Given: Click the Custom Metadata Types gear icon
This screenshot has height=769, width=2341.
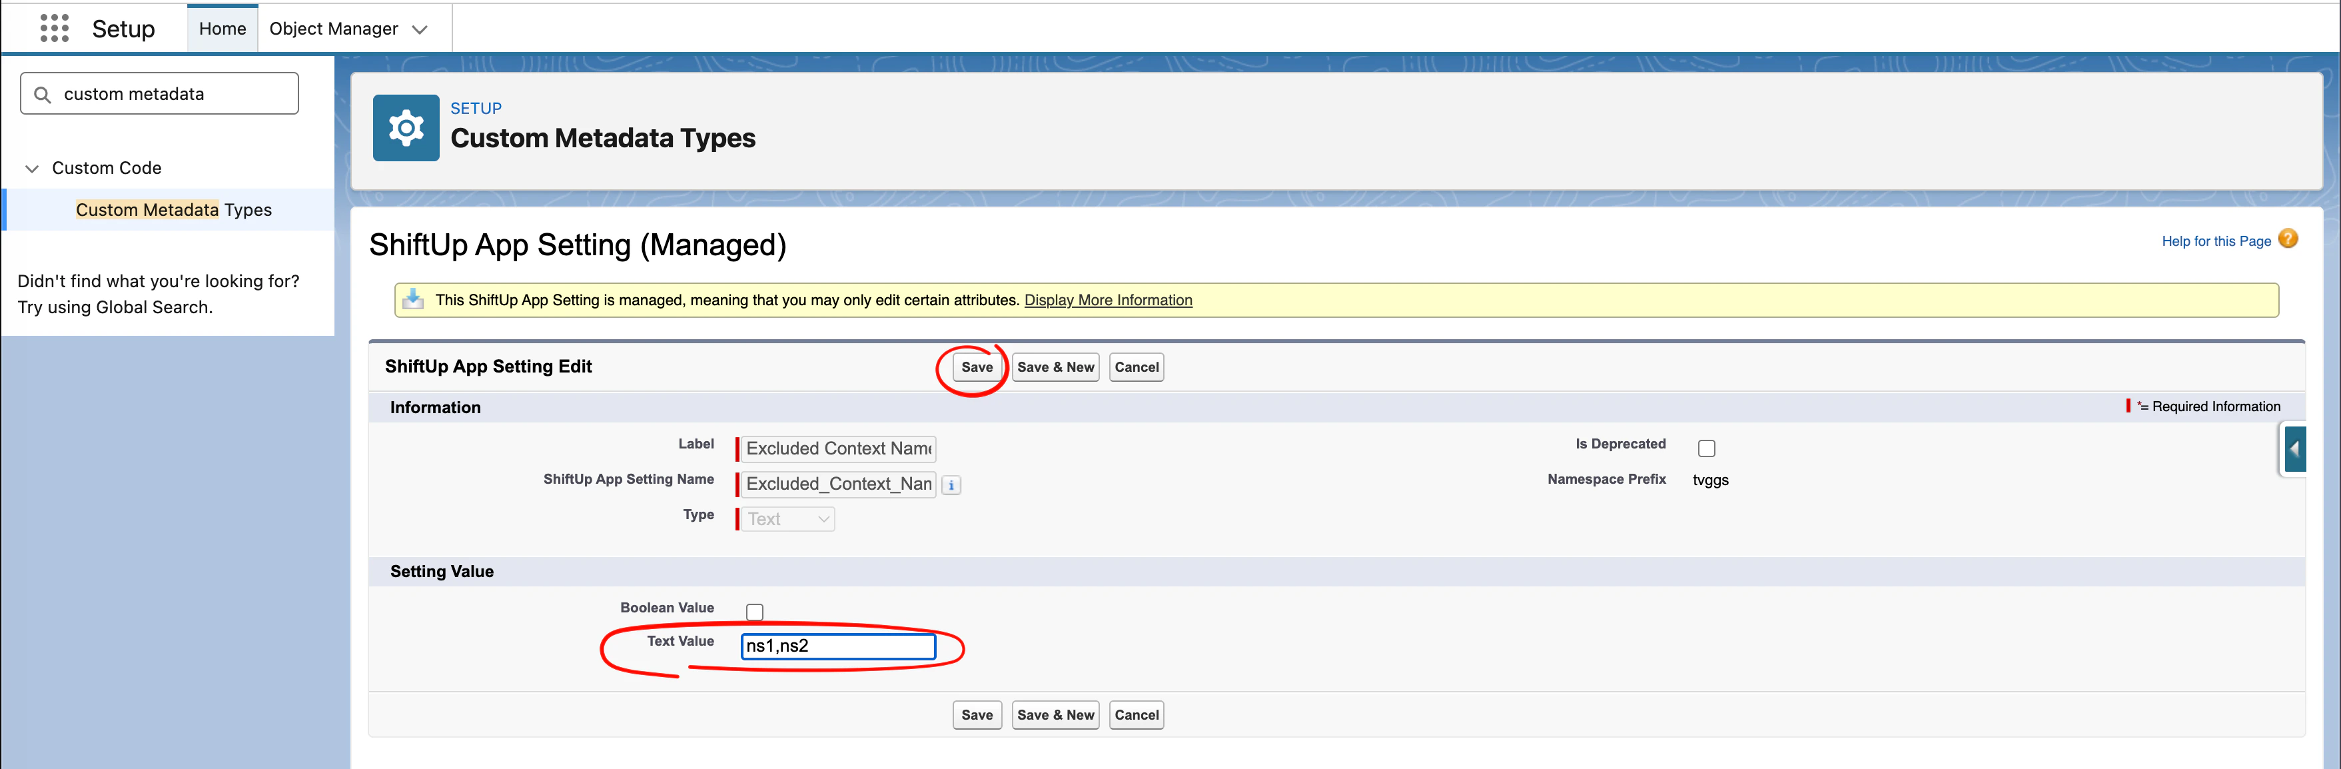Looking at the screenshot, I should click(405, 128).
